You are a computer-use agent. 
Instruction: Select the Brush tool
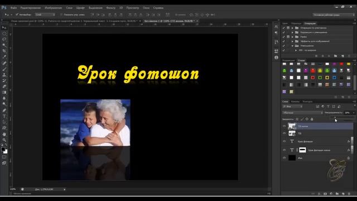tap(4, 69)
